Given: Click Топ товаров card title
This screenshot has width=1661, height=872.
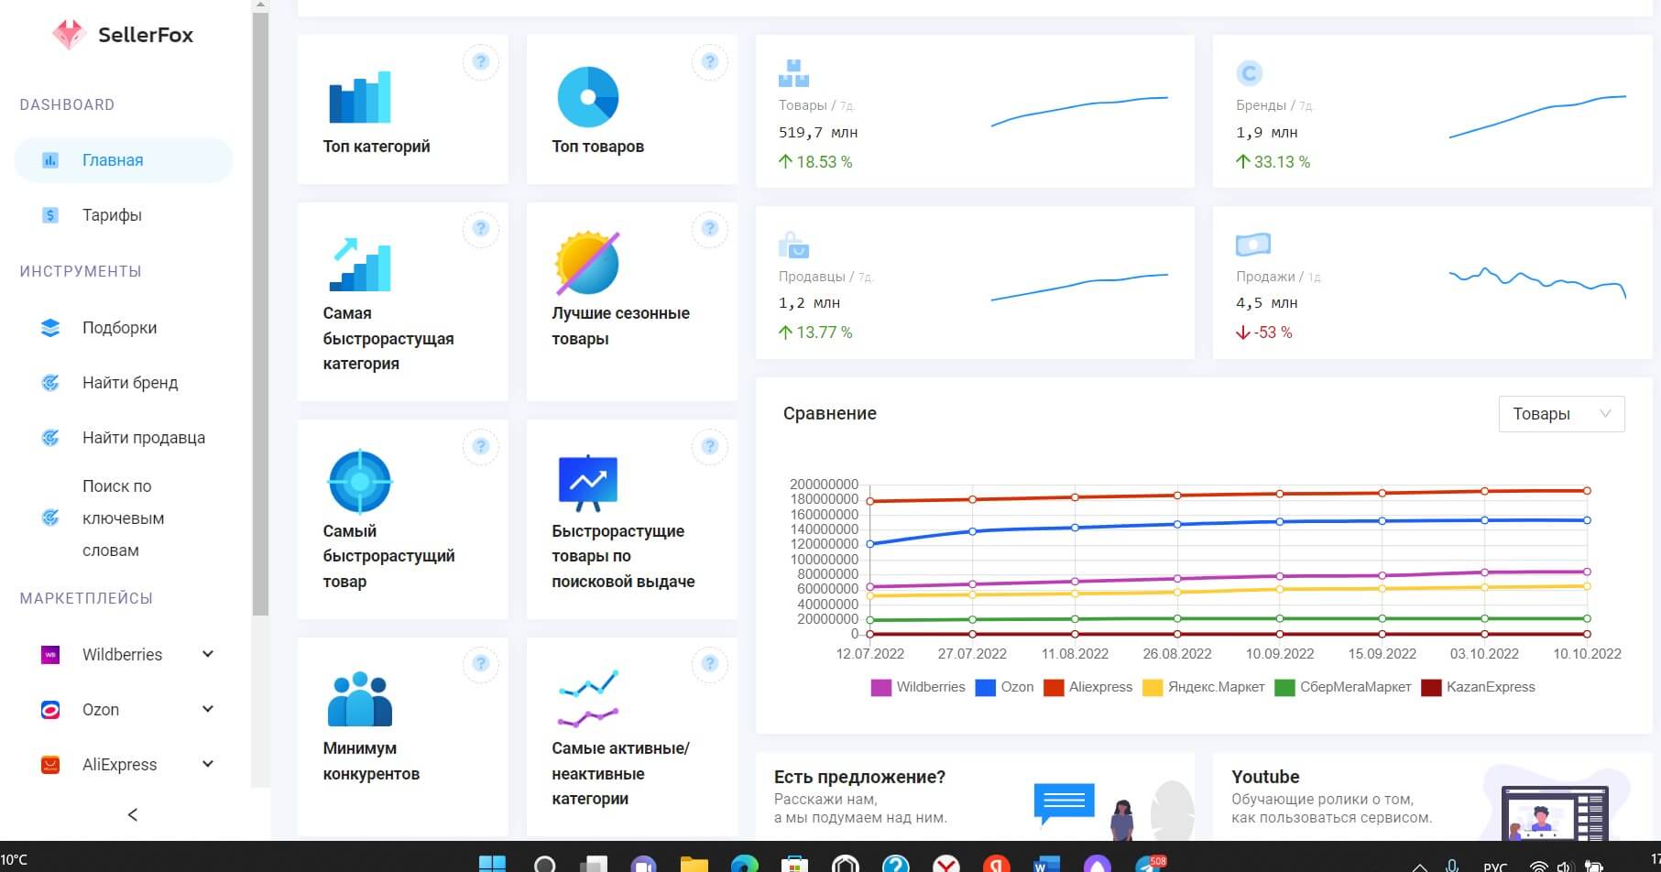Looking at the screenshot, I should (x=597, y=147).
